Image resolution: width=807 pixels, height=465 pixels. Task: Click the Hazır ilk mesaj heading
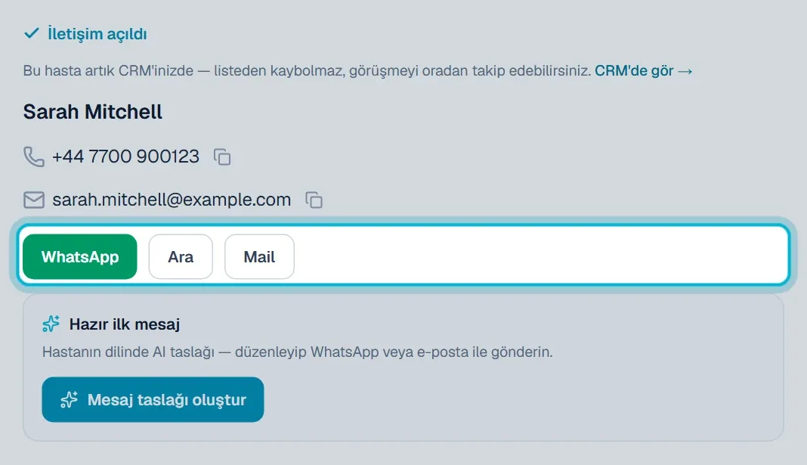125,324
